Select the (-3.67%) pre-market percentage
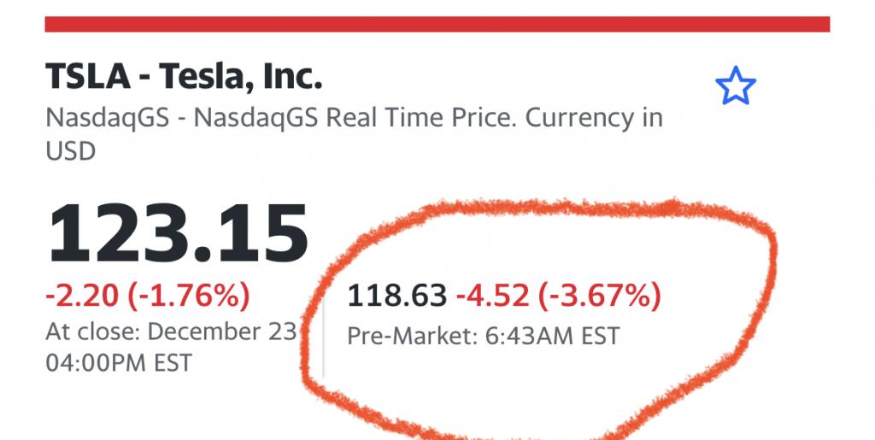 (599, 296)
